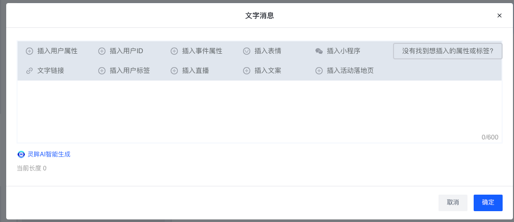Click the smiley emoji icon
The image size is (514, 222).
pyautogui.click(x=247, y=51)
